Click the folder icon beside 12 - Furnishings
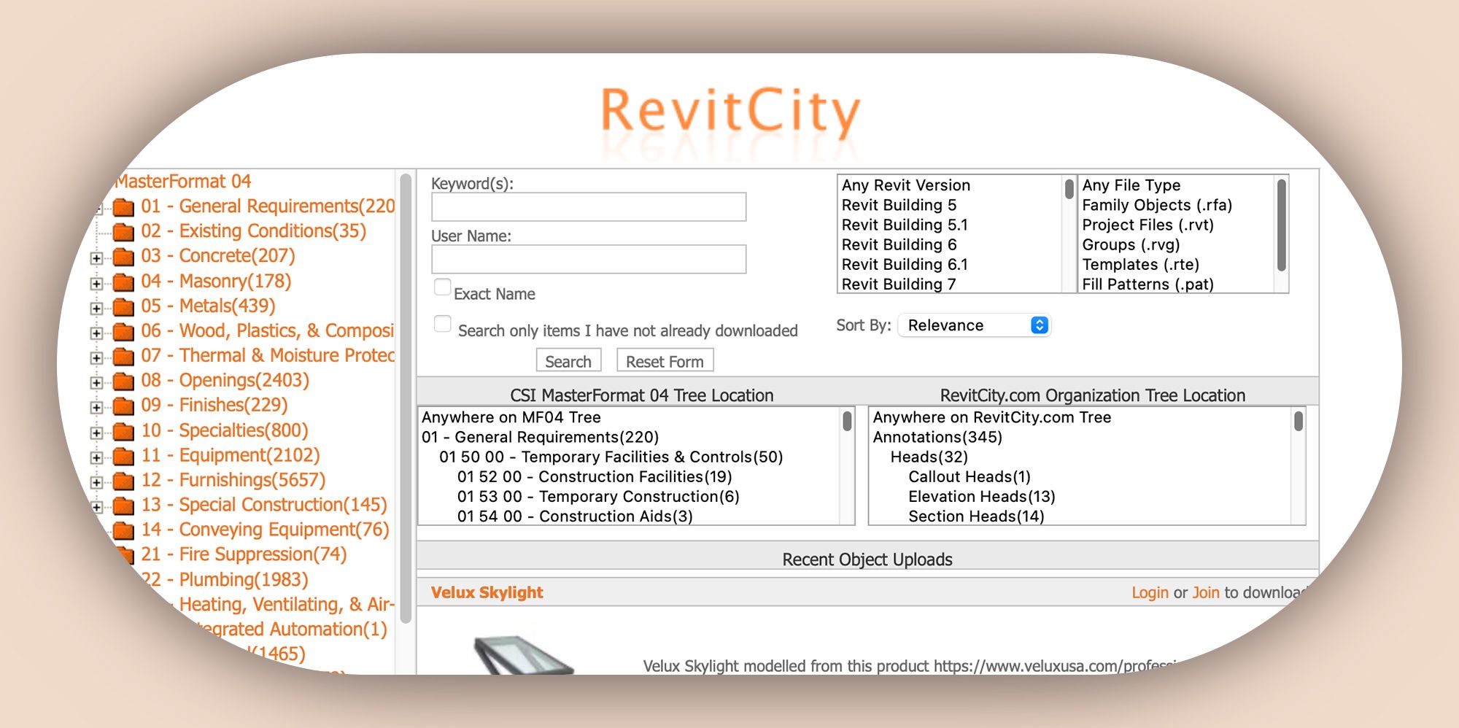Viewport: 1459px width, 728px height. [x=123, y=481]
